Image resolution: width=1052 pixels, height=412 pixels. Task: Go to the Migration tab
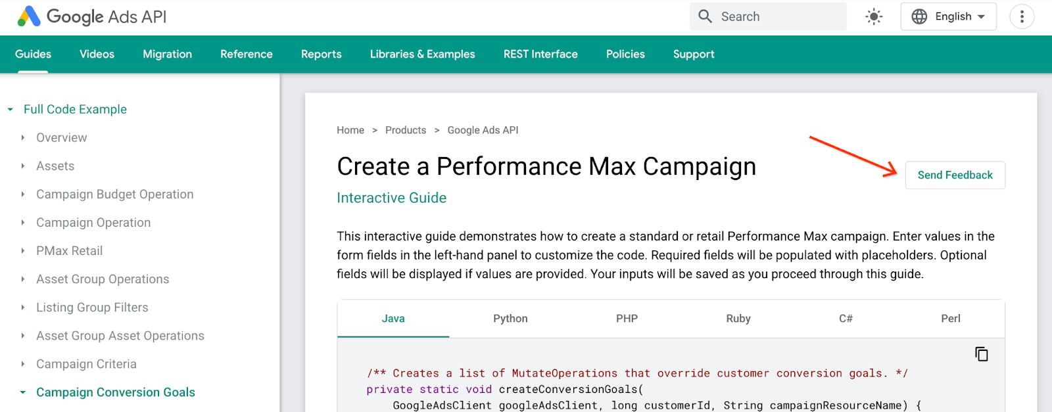tap(168, 54)
